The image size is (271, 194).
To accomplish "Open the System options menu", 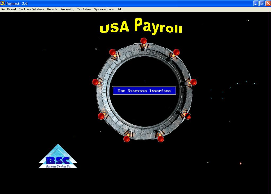I will point(104,9).
